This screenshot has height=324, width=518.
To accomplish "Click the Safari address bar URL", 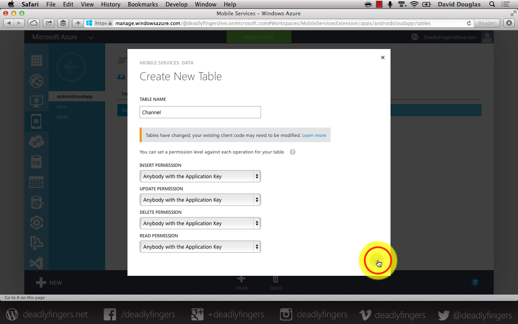I will (x=273, y=23).
